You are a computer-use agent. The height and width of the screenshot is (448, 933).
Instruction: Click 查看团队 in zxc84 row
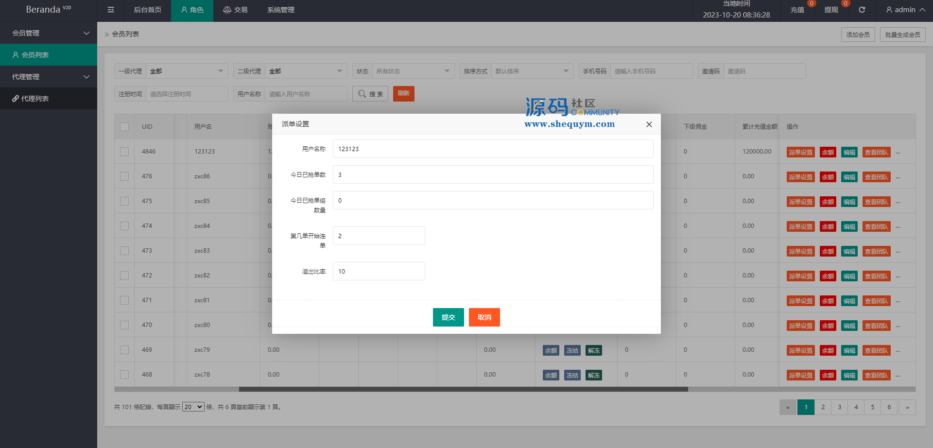tap(877, 226)
